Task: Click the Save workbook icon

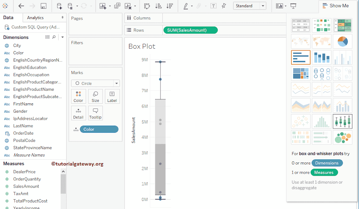Action: click(43, 6)
